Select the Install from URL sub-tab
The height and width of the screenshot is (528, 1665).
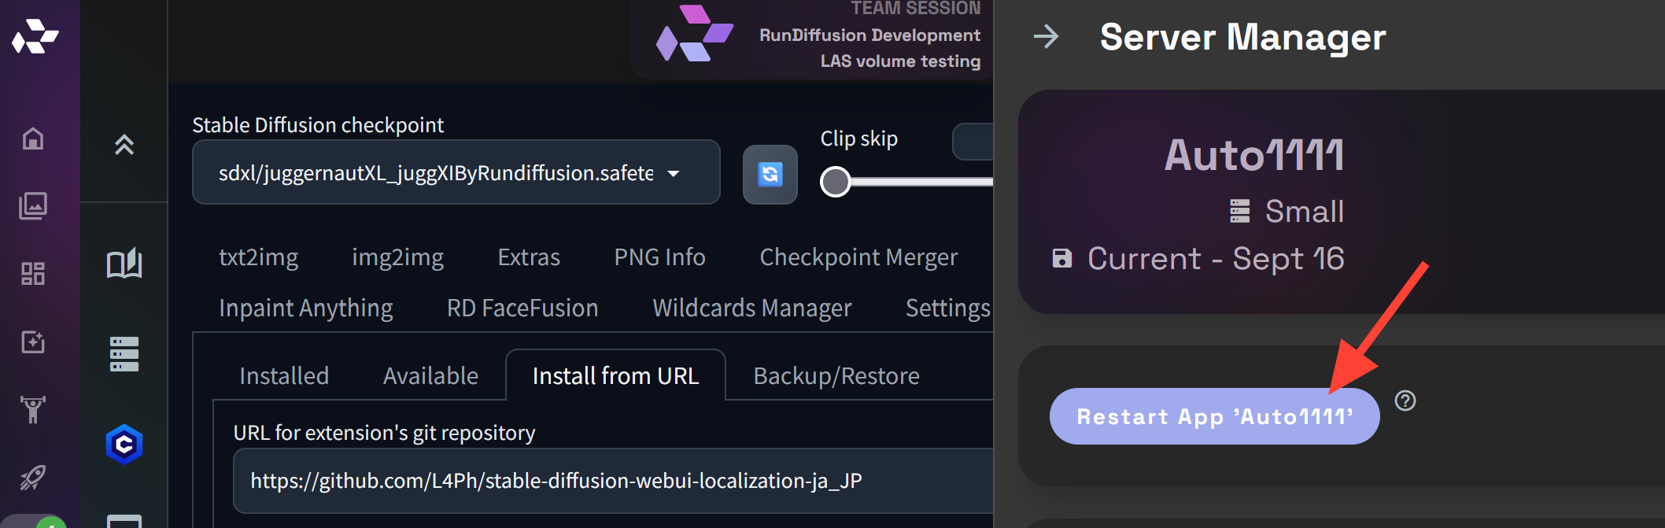tap(615, 376)
